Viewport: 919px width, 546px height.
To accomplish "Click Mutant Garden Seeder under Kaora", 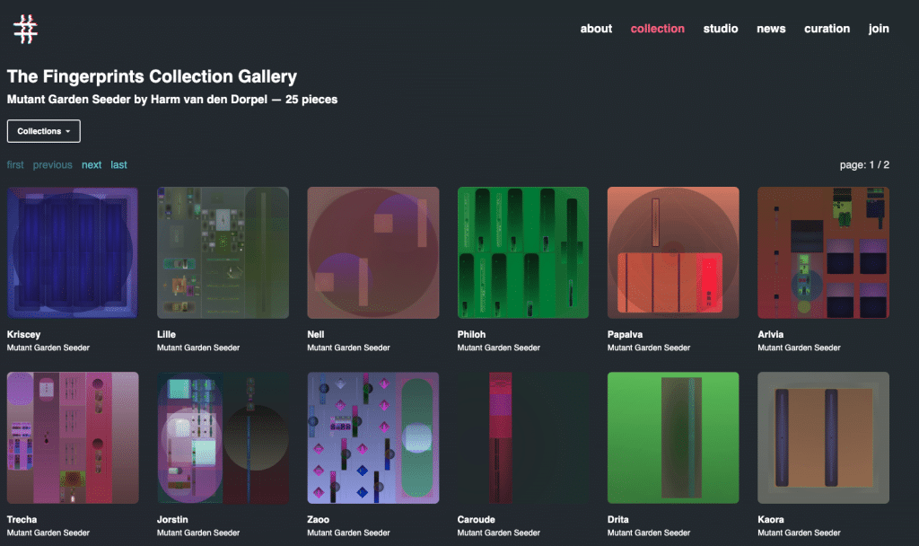I will coord(799,533).
